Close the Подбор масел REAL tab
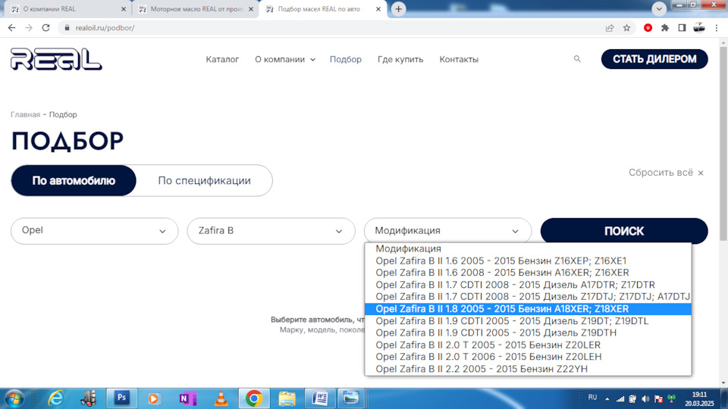The image size is (728, 409). 378,9
